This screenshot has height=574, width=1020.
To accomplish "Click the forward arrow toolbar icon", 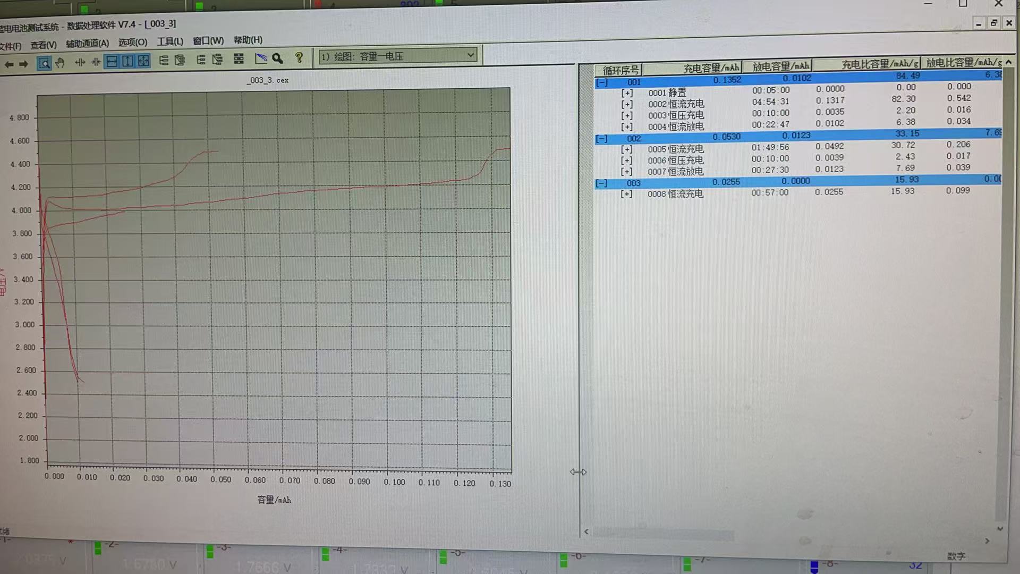I will click(x=23, y=64).
